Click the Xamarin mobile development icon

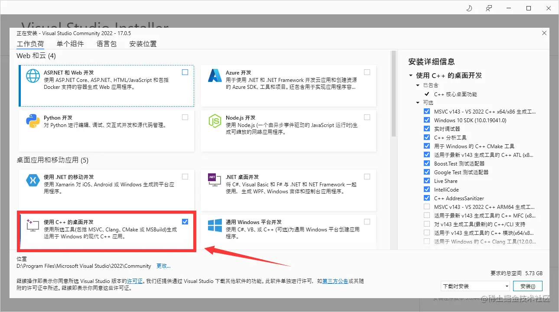[33, 180]
